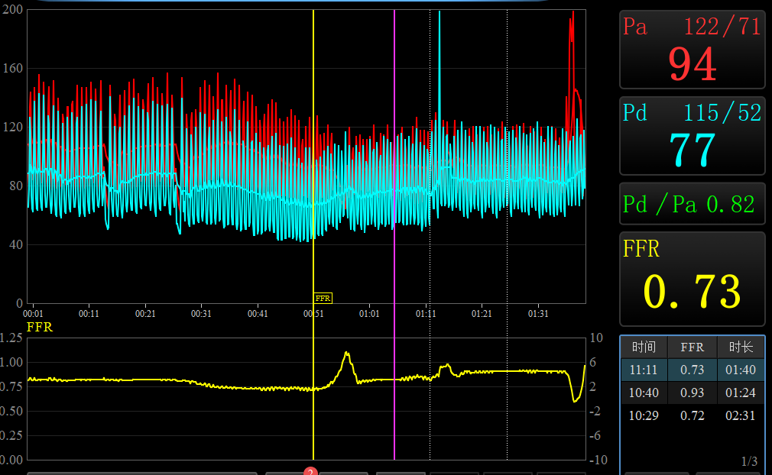Click the yellow FFR label above the trend graph
The width and height of the screenshot is (772, 475).
coord(39,327)
